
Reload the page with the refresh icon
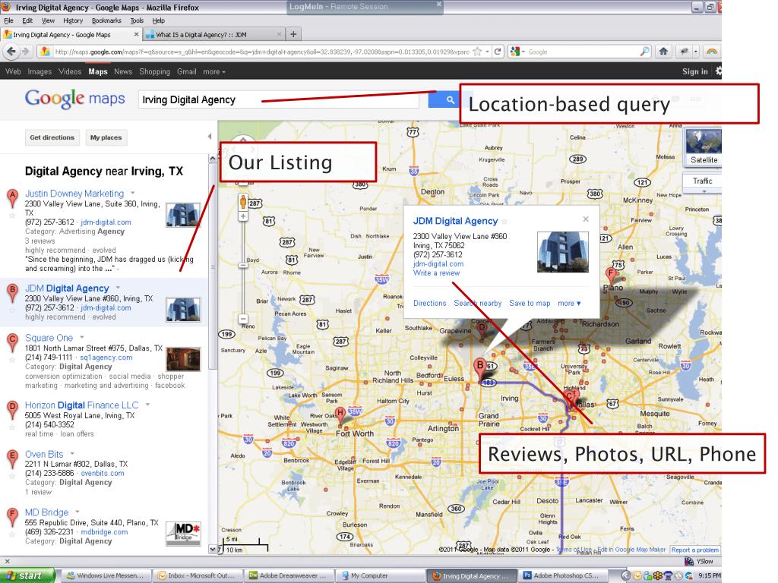498,52
